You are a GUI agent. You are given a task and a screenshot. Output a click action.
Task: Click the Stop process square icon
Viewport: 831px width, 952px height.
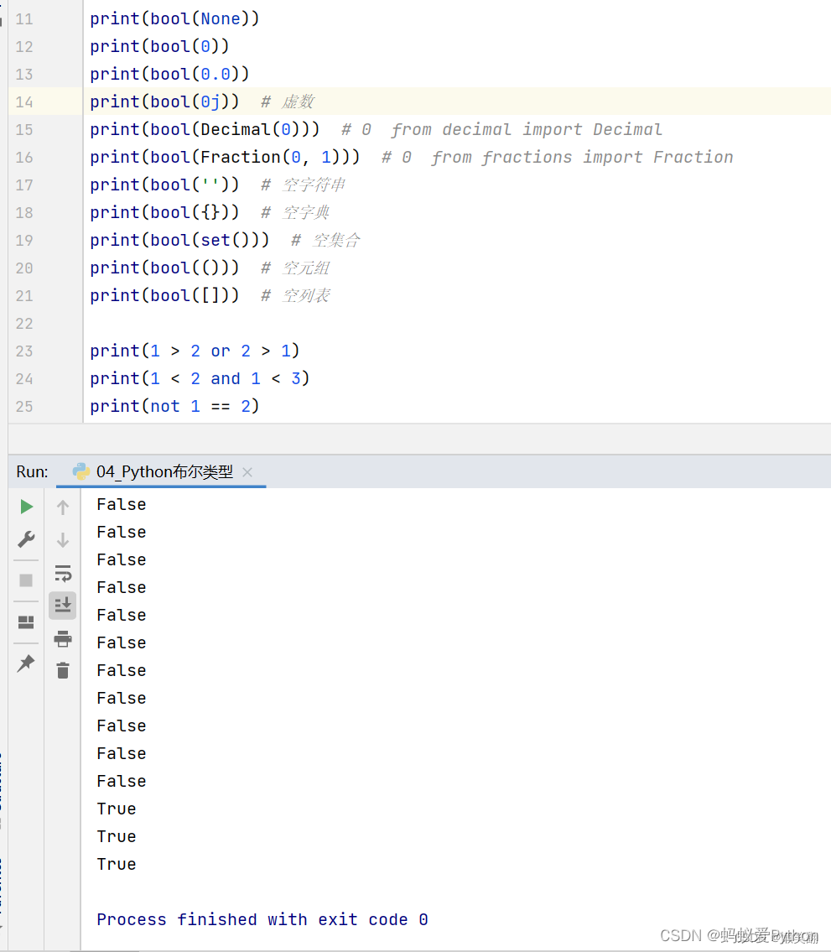(x=26, y=580)
